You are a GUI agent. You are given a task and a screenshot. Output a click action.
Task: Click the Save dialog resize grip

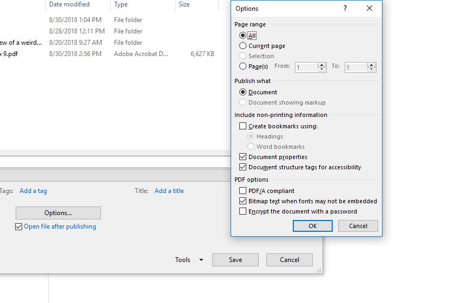(319, 270)
